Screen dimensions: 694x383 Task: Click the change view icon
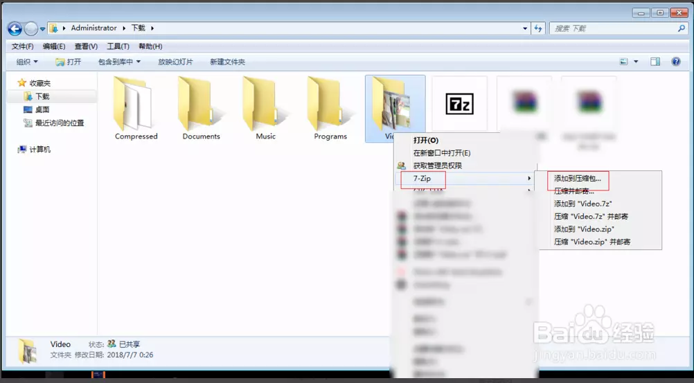tap(623, 62)
